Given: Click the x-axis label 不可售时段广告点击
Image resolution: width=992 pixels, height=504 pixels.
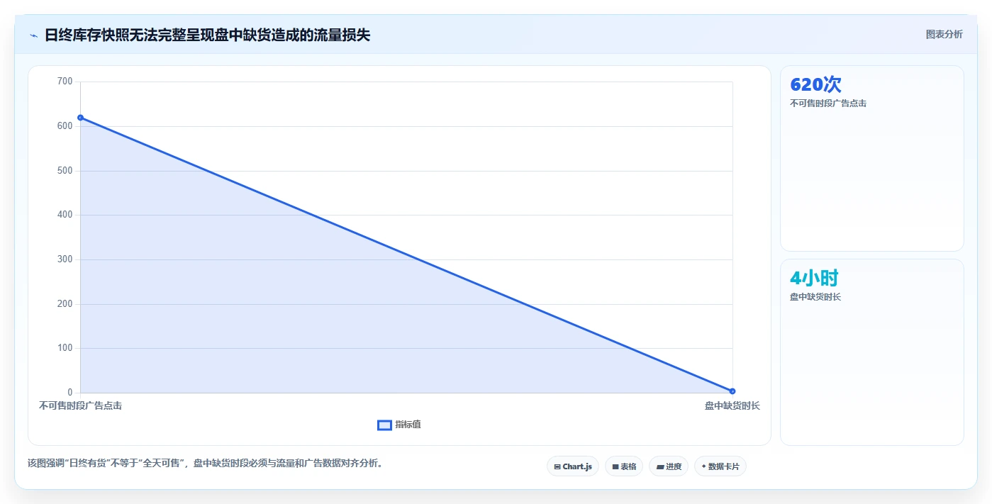Looking at the screenshot, I should click(80, 405).
